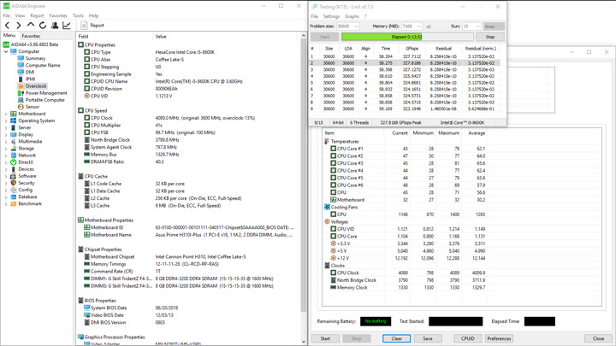Open the Favorites menu in AIDA64
Screen dimensions: 616x346
click(x=58, y=15)
